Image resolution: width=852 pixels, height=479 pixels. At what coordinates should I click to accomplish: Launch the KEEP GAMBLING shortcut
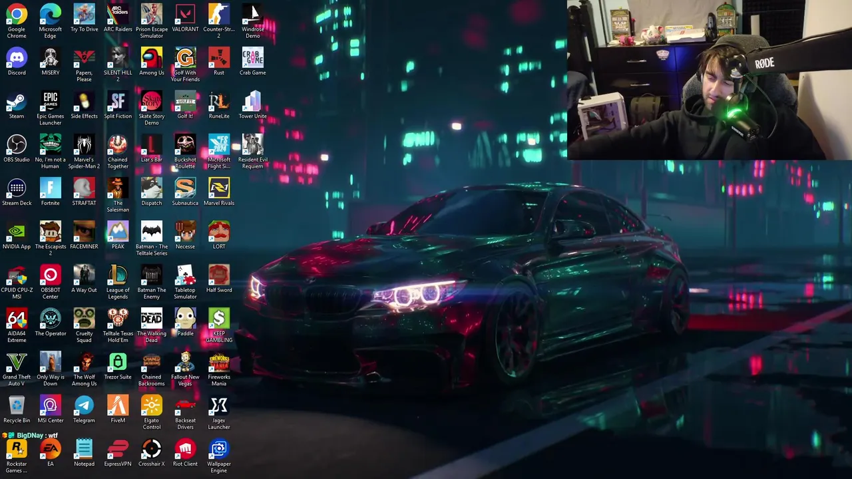click(x=219, y=325)
